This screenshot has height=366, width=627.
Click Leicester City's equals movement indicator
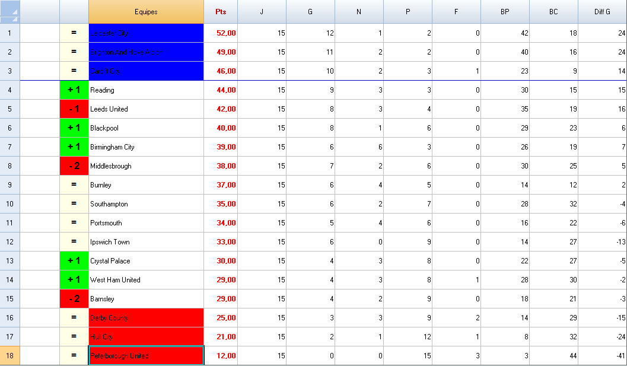pyautogui.click(x=74, y=33)
